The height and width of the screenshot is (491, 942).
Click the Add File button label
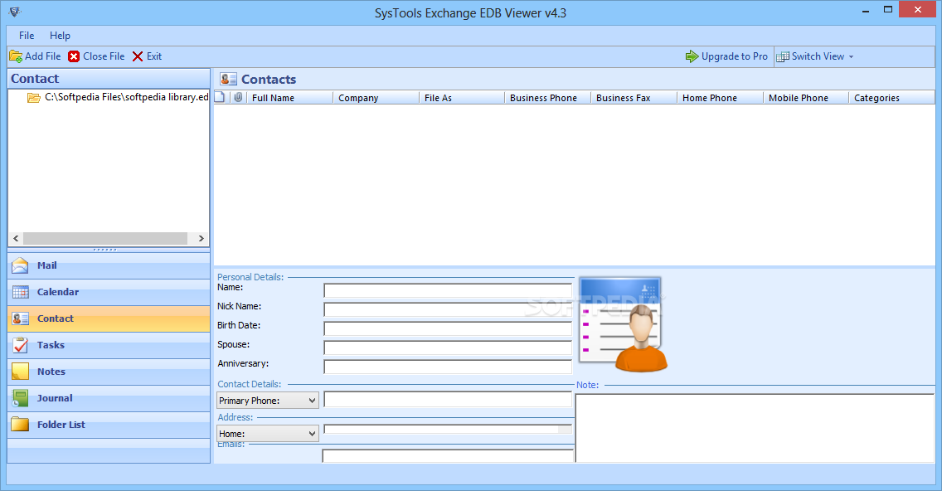pyautogui.click(x=42, y=56)
